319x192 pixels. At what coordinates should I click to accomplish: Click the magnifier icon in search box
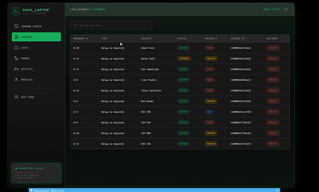(x=75, y=25)
